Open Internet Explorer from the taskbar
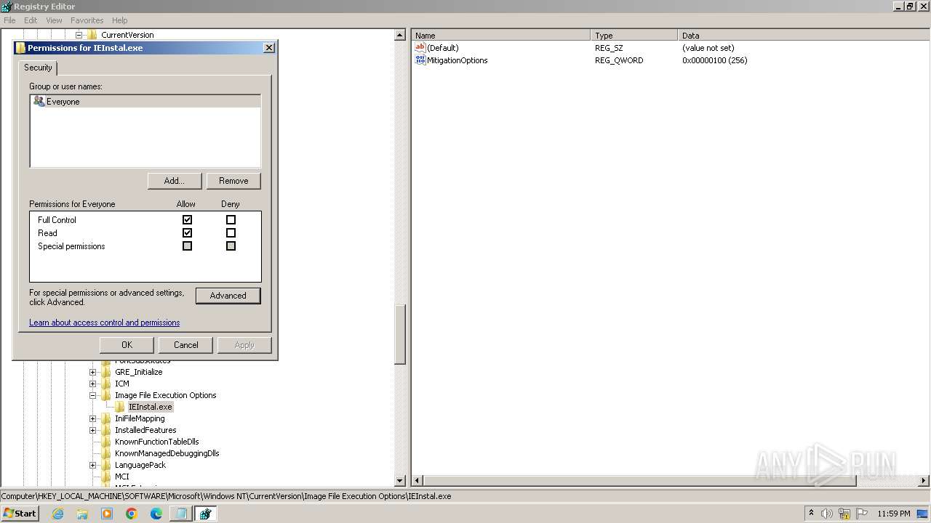The height and width of the screenshot is (523, 931). [x=58, y=514]
